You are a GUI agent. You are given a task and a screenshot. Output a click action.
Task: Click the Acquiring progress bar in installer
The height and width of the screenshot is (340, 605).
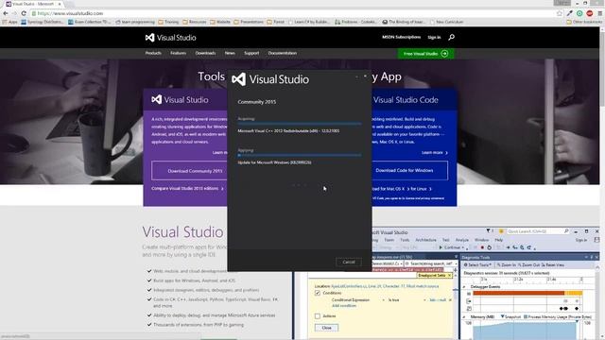pos(300,124)
